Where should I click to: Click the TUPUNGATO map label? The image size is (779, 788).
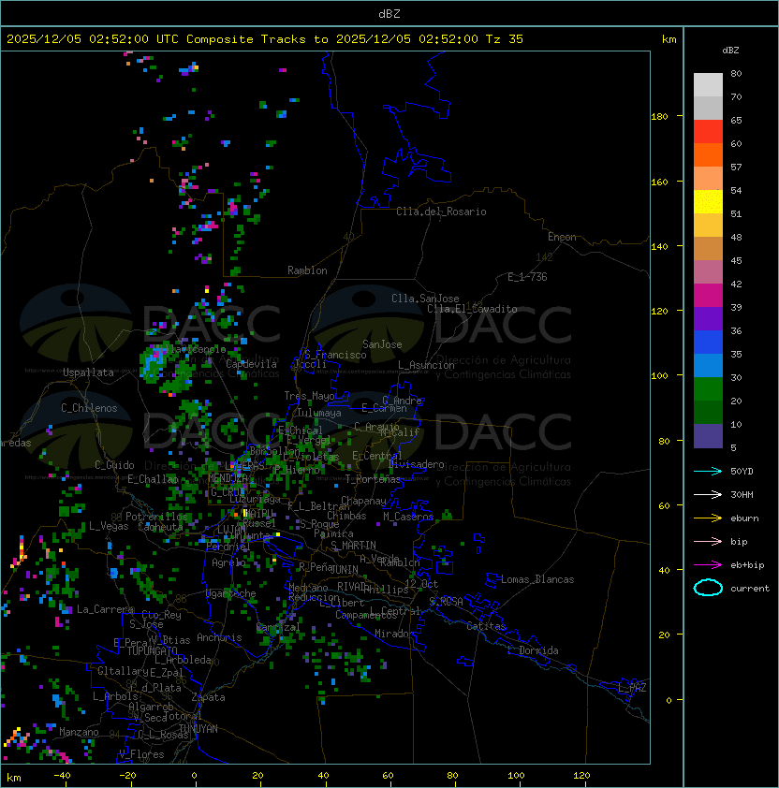point(152,651)
